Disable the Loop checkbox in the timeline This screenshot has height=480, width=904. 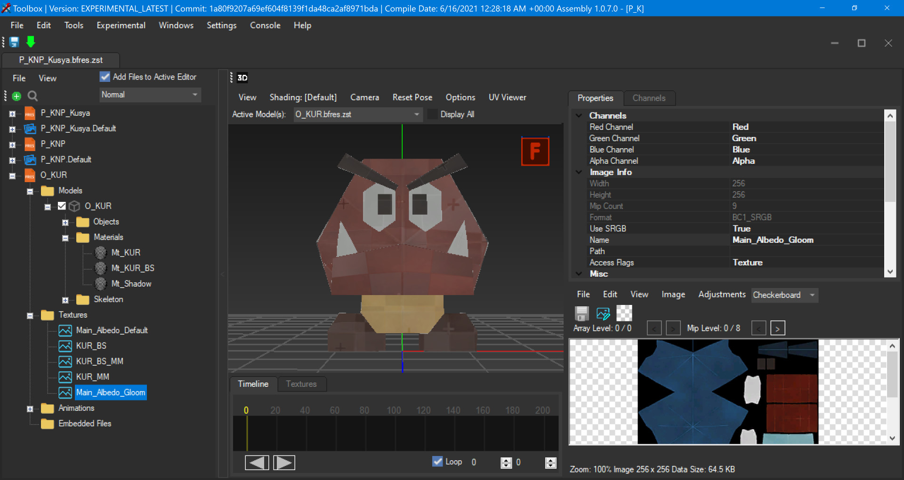(438, 462)
